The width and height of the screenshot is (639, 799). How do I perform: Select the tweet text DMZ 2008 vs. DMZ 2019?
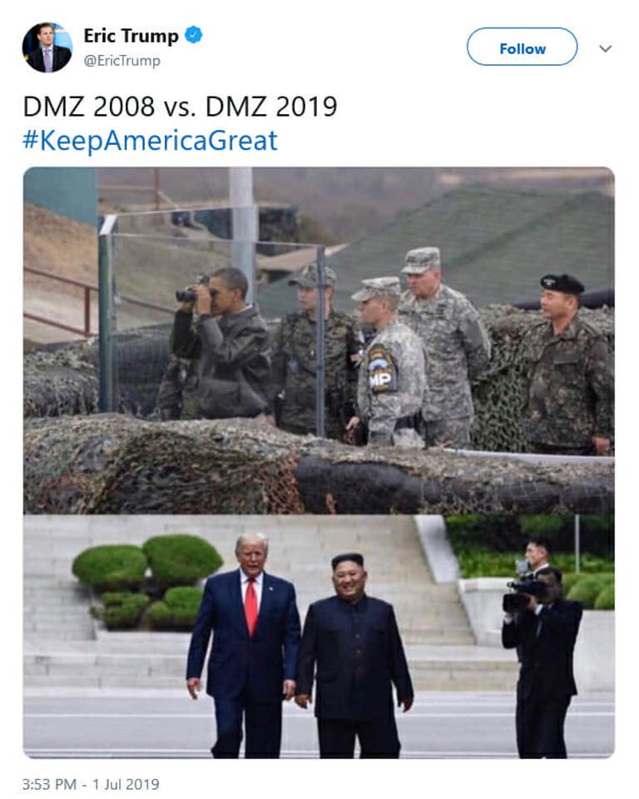point(180,107)
